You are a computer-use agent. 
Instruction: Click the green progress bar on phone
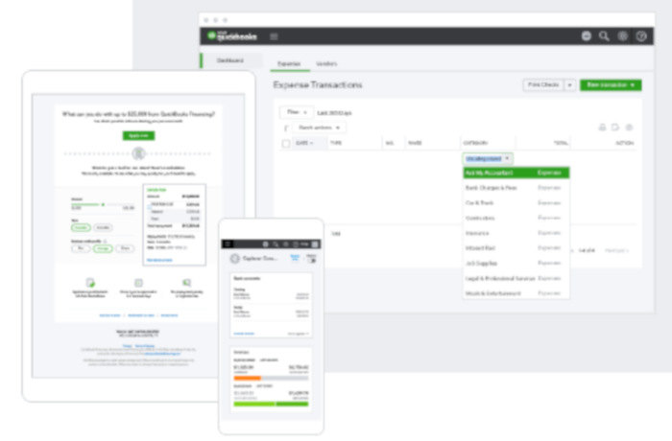(x=271, y=404)
